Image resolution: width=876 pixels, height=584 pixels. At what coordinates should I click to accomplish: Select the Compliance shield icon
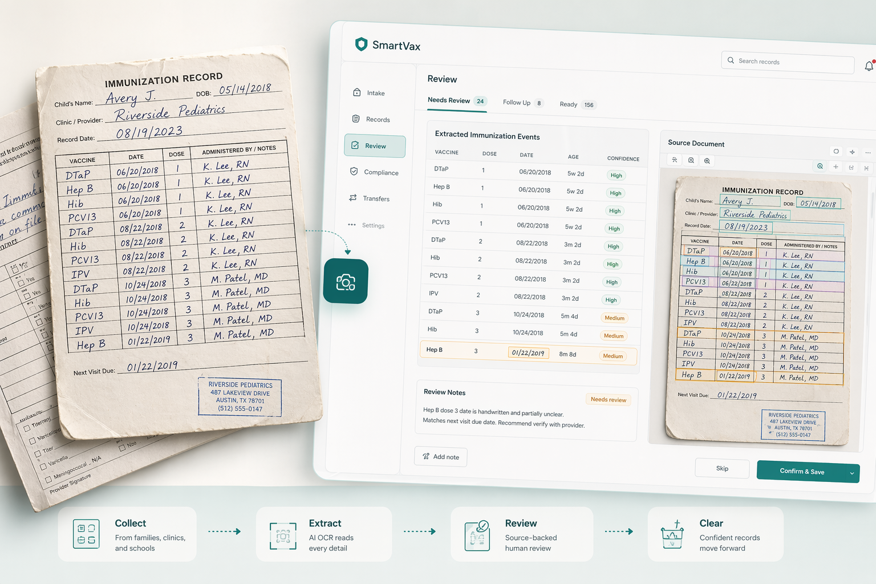pyautogui.click(x=354, y=172)
